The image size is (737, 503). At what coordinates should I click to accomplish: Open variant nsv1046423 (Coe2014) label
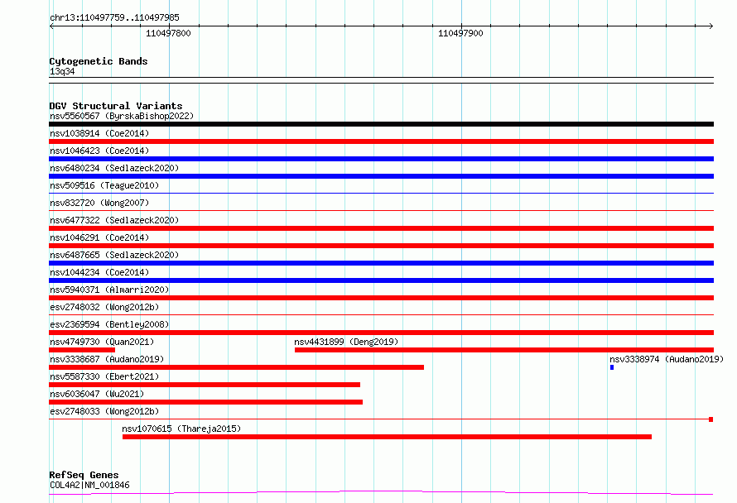click(x=99, y=151)
